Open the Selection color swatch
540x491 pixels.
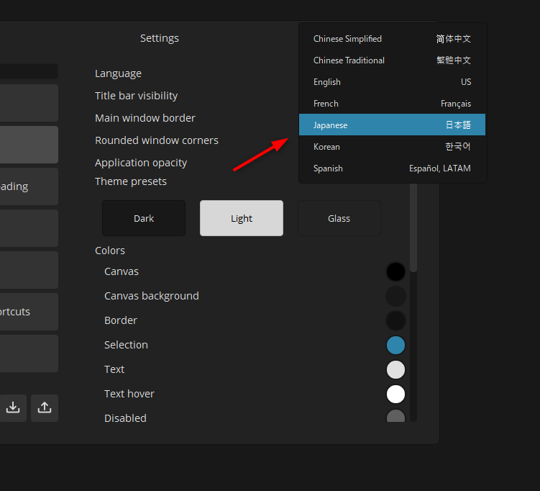click(x=395, y=345)
